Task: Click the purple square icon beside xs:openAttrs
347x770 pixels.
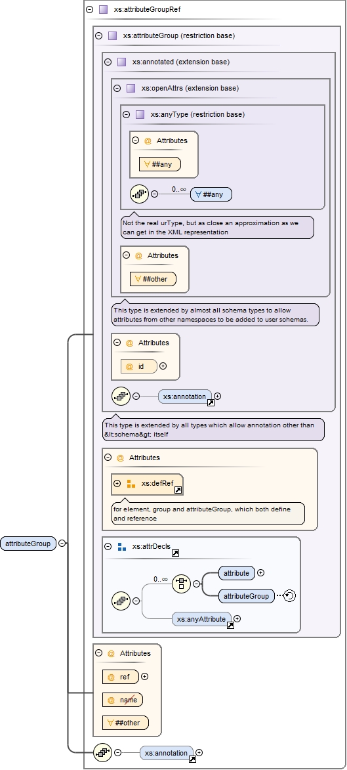Action: pos(131,89)
